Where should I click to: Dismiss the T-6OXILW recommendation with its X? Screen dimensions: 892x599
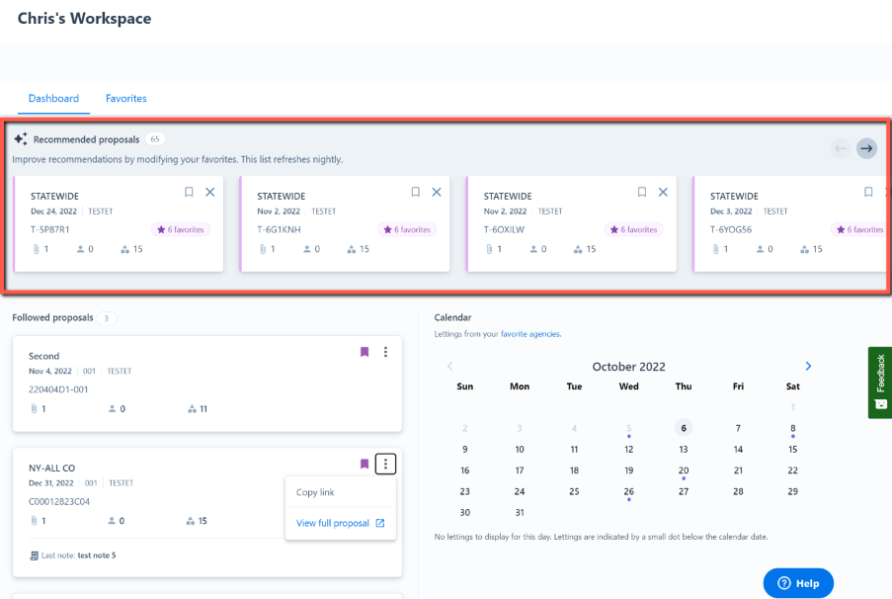[662, 192]
